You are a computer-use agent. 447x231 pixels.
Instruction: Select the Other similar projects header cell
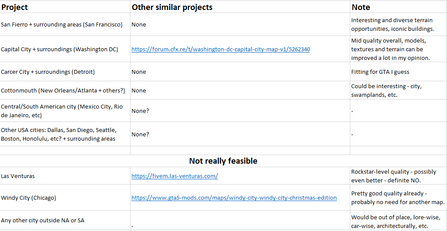point(240,7)
